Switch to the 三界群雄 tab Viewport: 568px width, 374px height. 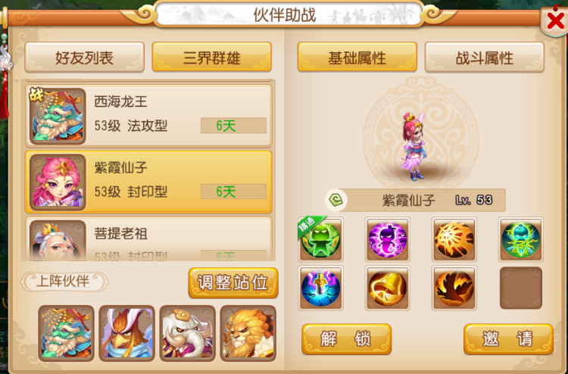[x=211, y=58]
